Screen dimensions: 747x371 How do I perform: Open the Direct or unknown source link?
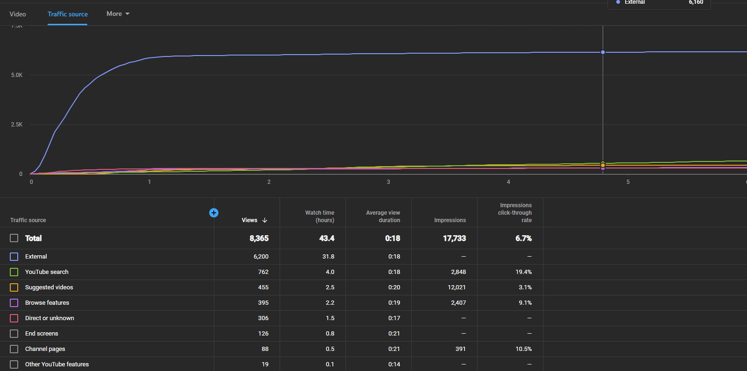click(49, 318)
